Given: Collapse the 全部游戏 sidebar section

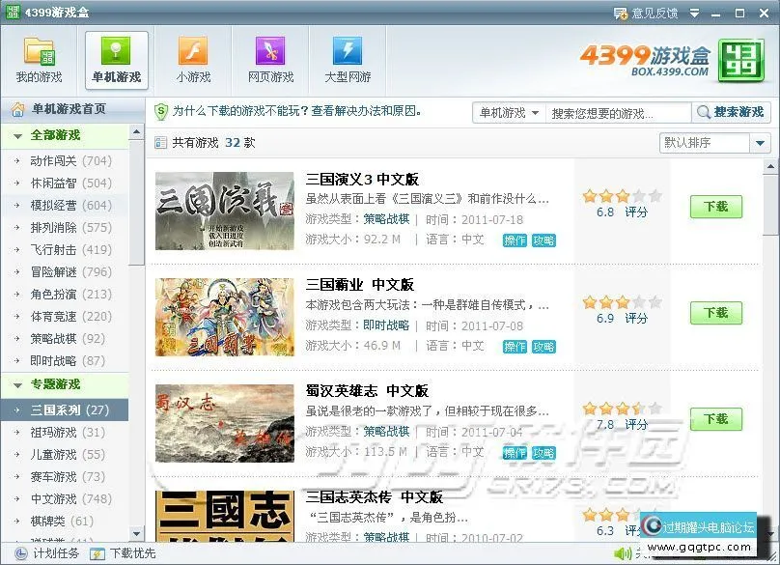Looking at the screenshot, I should click(18, 136).
